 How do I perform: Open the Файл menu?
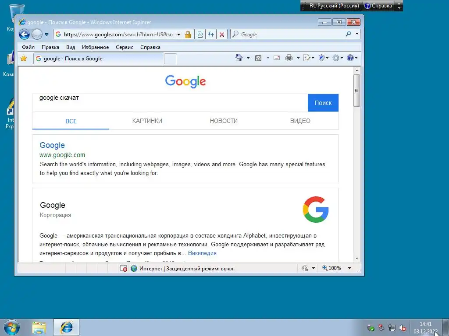28,47
